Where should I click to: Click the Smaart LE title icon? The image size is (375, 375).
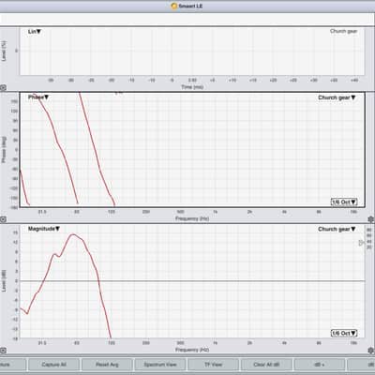pyautogui.click(x=174, y=6)
